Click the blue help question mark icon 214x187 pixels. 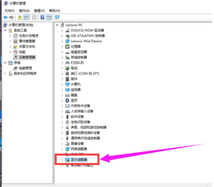tap(43, 17)
